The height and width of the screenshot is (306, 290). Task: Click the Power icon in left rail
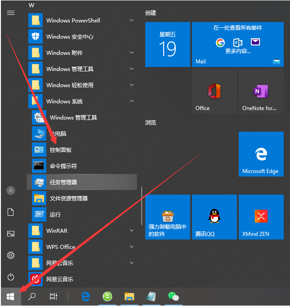(11, 277)
